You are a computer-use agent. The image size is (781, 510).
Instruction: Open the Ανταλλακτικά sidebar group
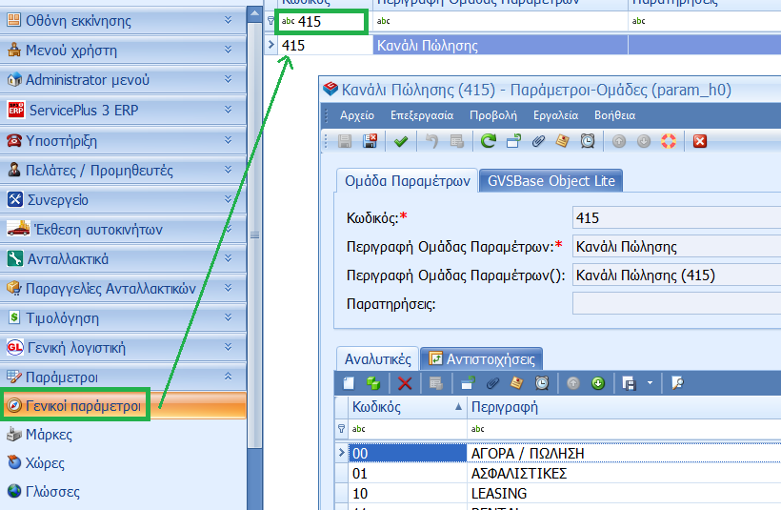tap(123, 258)
